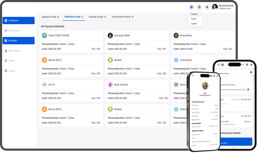
Task: Click the UPI ID payment icon
Action: pyautogui.click(x=44, y=85)
